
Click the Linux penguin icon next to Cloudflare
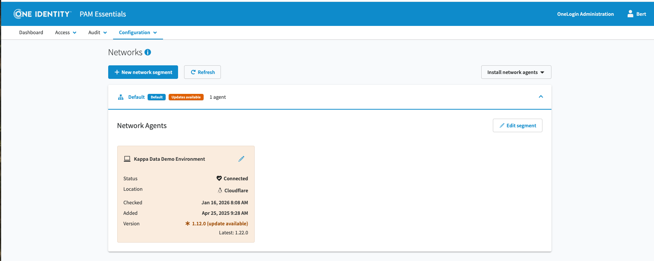(220, 190)
